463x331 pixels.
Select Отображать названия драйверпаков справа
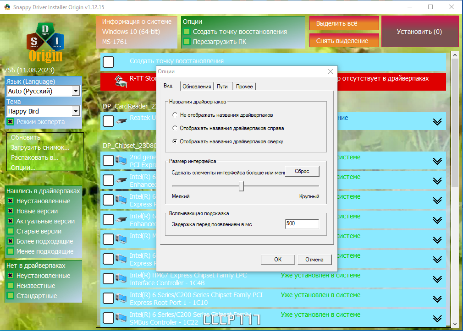(x=175, y=128)
